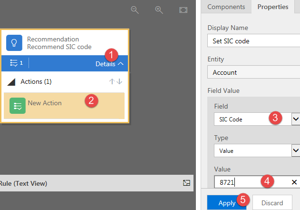Move action up with up arrow

(112, 81)
